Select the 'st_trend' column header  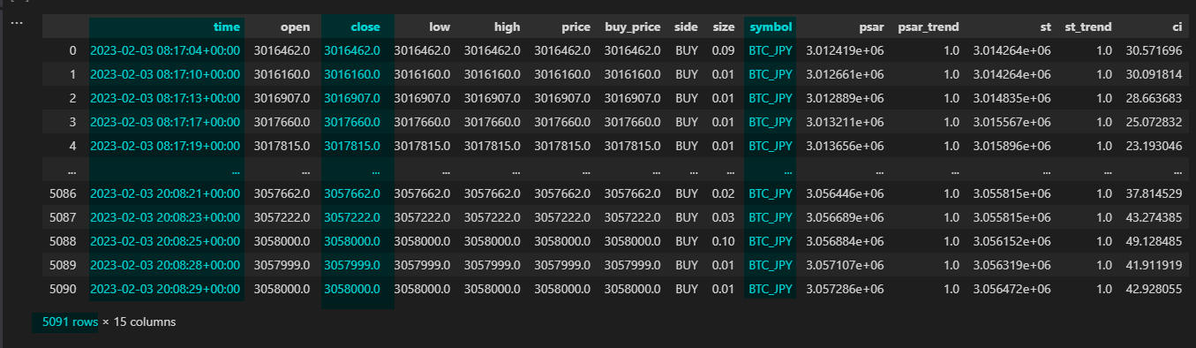[1087, 27]
